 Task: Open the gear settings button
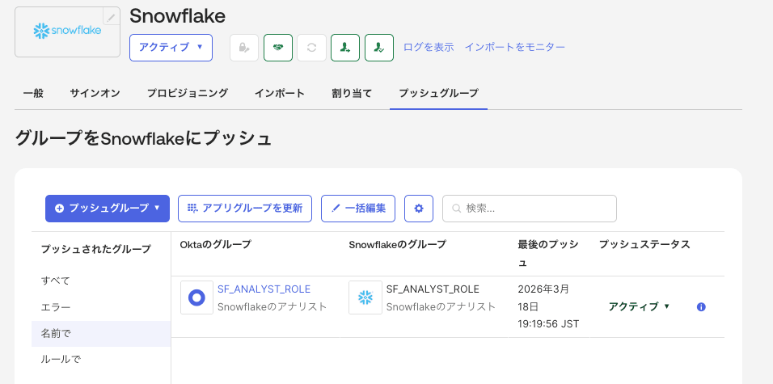[x=419, y=209]
